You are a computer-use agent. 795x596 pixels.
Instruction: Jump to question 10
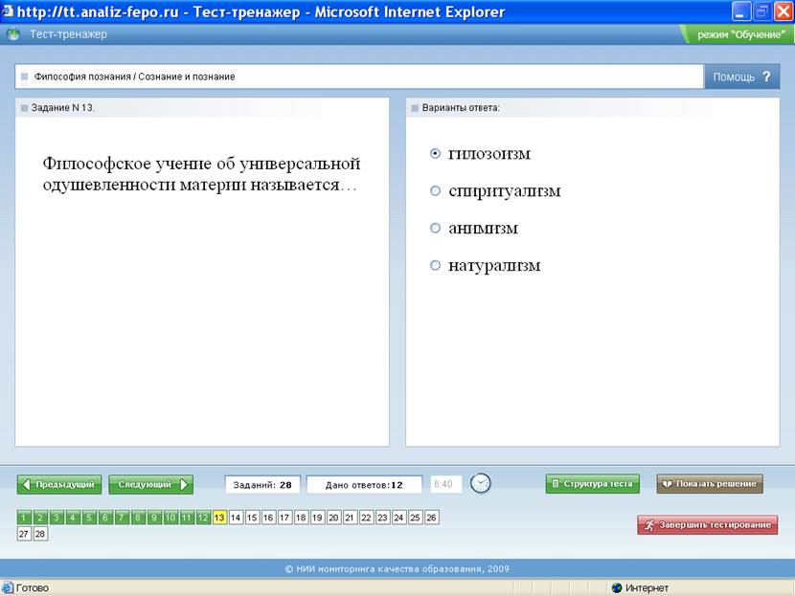pyautogui.click(x=170, y=518)
